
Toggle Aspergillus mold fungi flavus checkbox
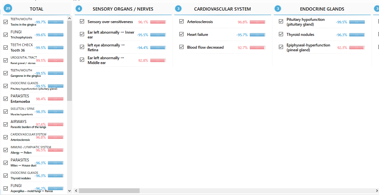click(5, 188)
